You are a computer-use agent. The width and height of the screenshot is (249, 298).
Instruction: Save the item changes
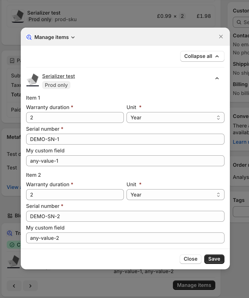tap(214, 259)
